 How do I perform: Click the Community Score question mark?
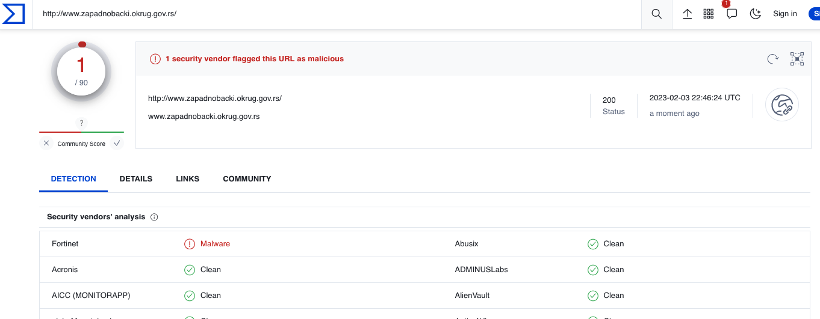coord(82,123)
